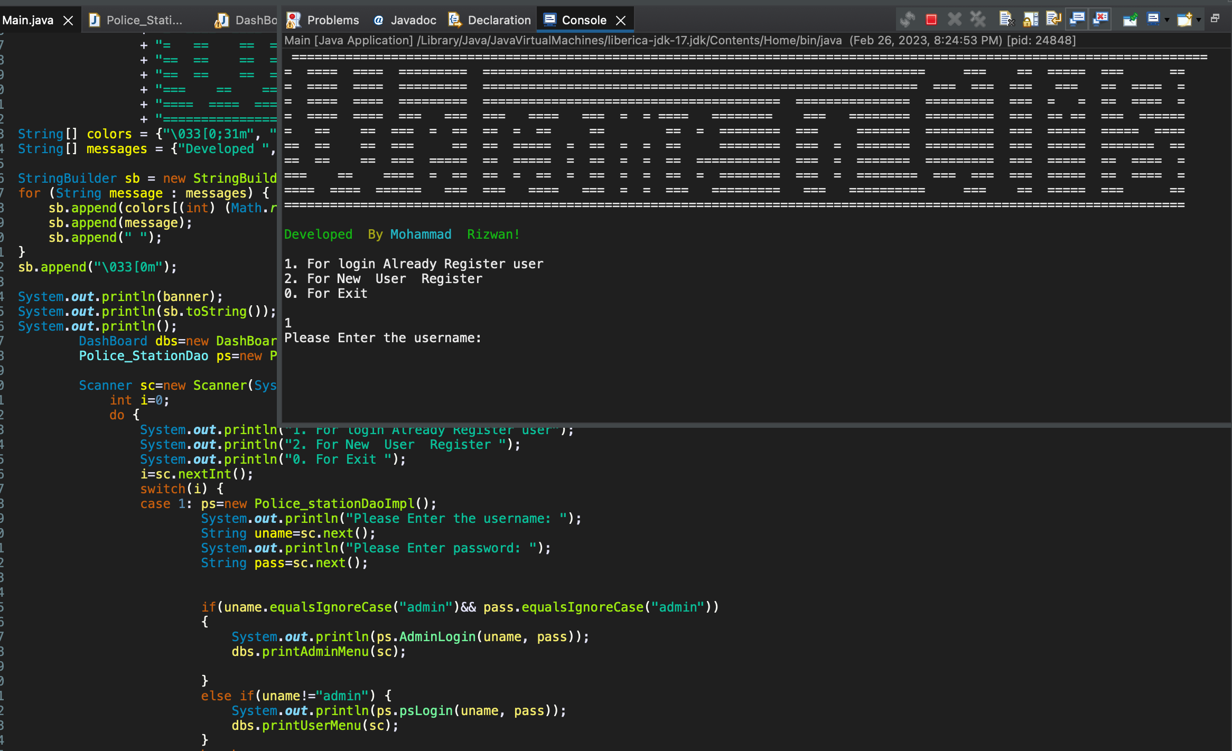The height and width of the screenshot is (751, 1232).
Task: Select the Declaration panel tab
Action: (x=491, y=20)
